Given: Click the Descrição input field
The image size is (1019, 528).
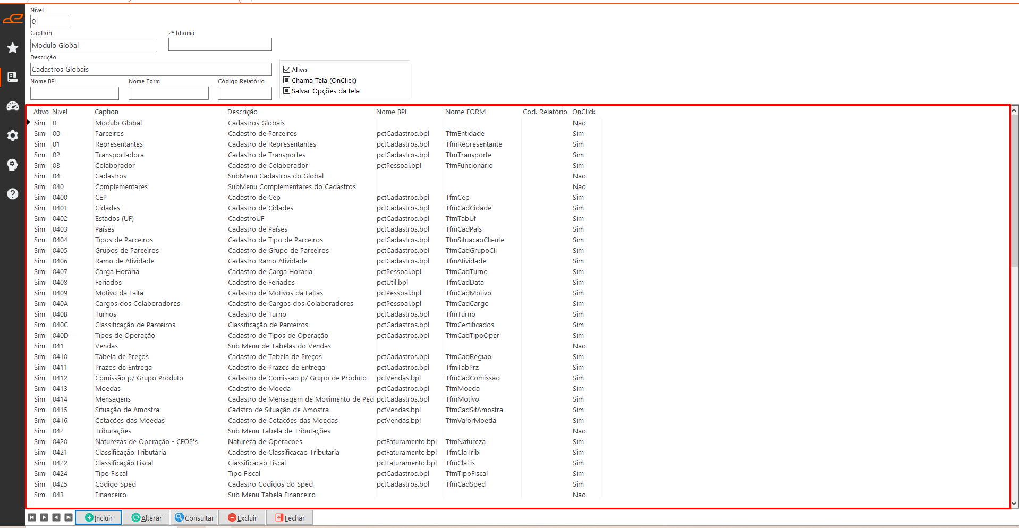Looking at the screenshot, I should pyautogui.click(x=151, y=70).
